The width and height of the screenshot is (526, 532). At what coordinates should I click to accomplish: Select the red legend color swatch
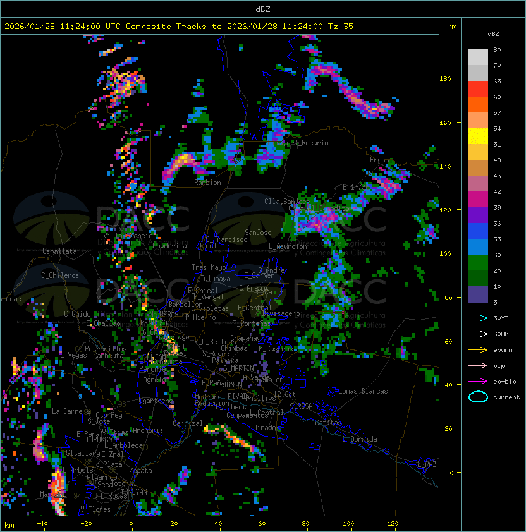(478, 89)
